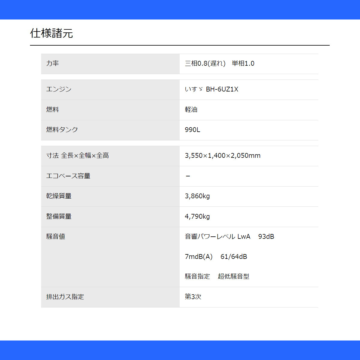
Task: Click the 騒音指定 超低騒音型 text
Action: tap(217, 276)
